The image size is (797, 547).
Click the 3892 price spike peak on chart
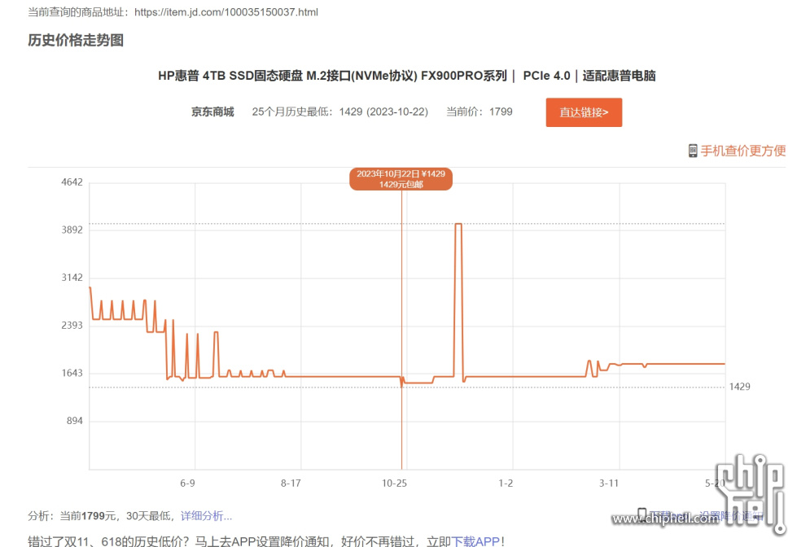(x=458, y=224)
